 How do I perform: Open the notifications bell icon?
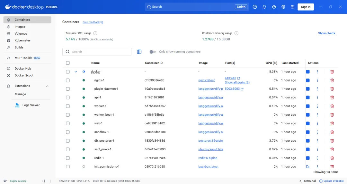coord(264,7)
